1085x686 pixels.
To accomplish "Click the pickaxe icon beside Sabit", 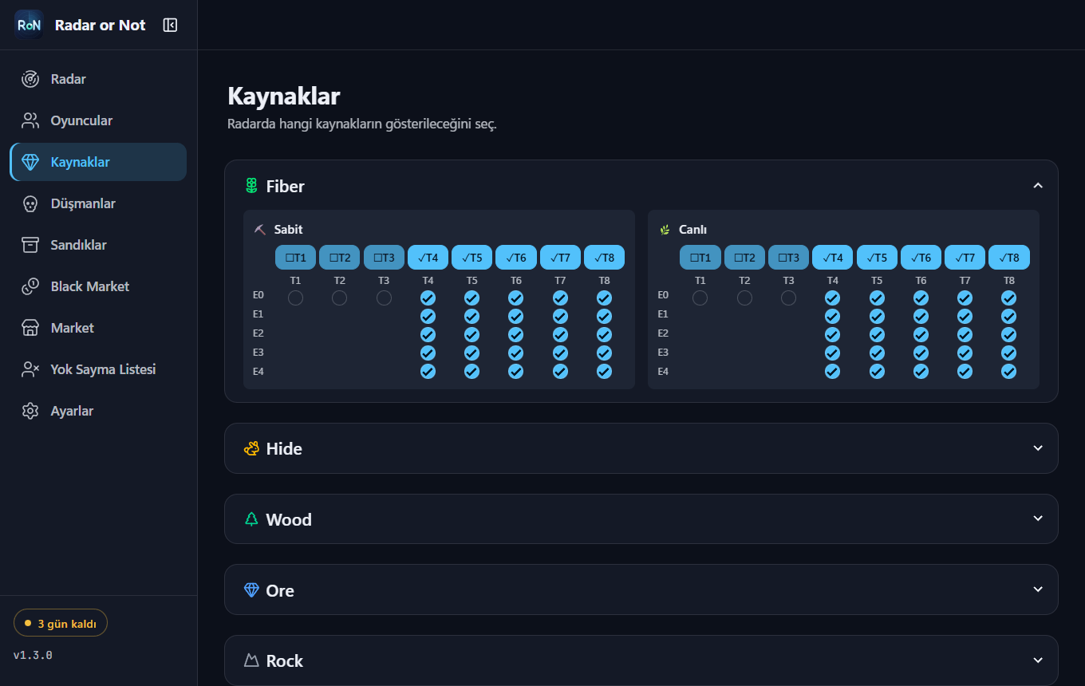I will click(260, 230).
